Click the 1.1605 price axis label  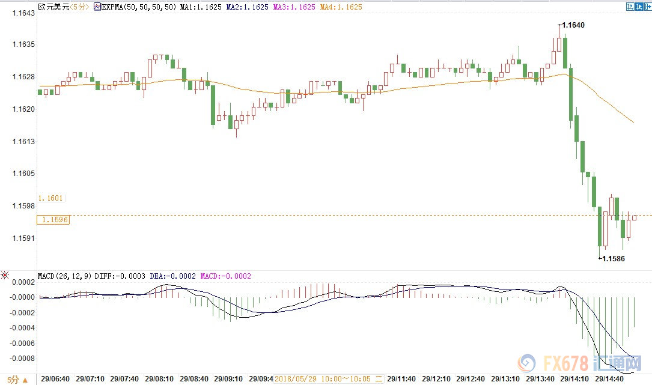(x=23, y=174)
